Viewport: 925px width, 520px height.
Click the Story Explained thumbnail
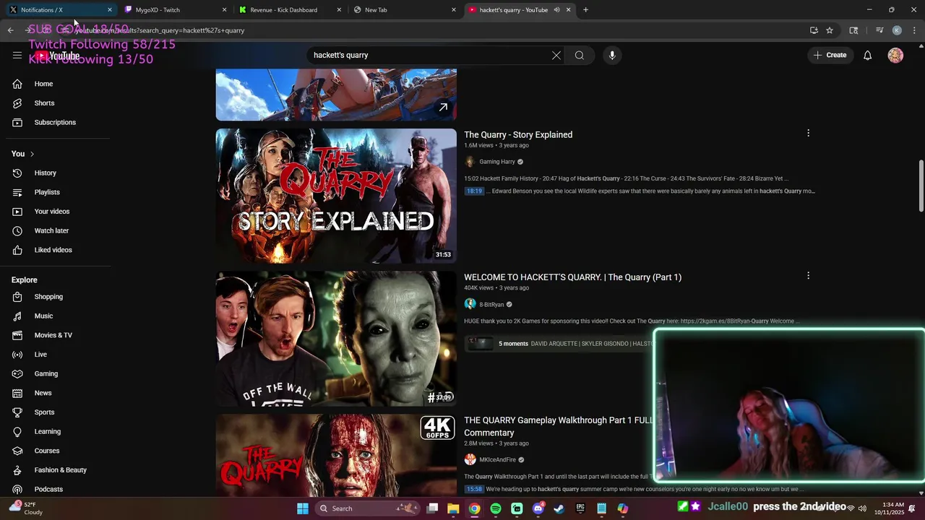[x=336, y=196]
